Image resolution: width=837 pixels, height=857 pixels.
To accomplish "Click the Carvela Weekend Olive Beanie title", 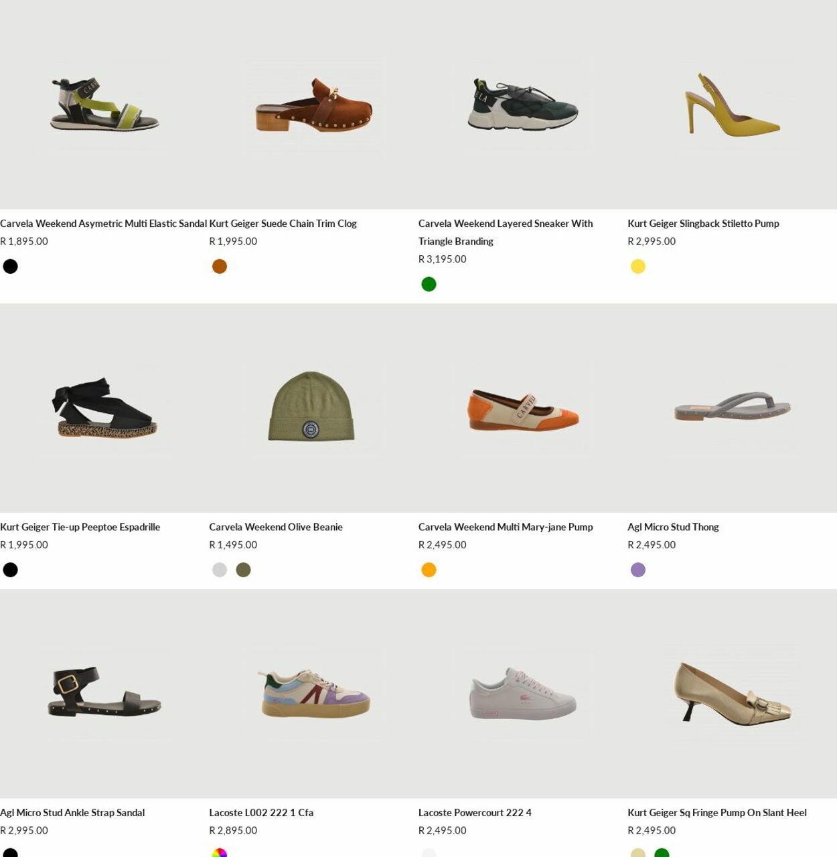I will (x=276, y=527).
